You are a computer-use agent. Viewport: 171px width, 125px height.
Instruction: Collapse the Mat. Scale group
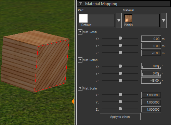click(80, 88)
